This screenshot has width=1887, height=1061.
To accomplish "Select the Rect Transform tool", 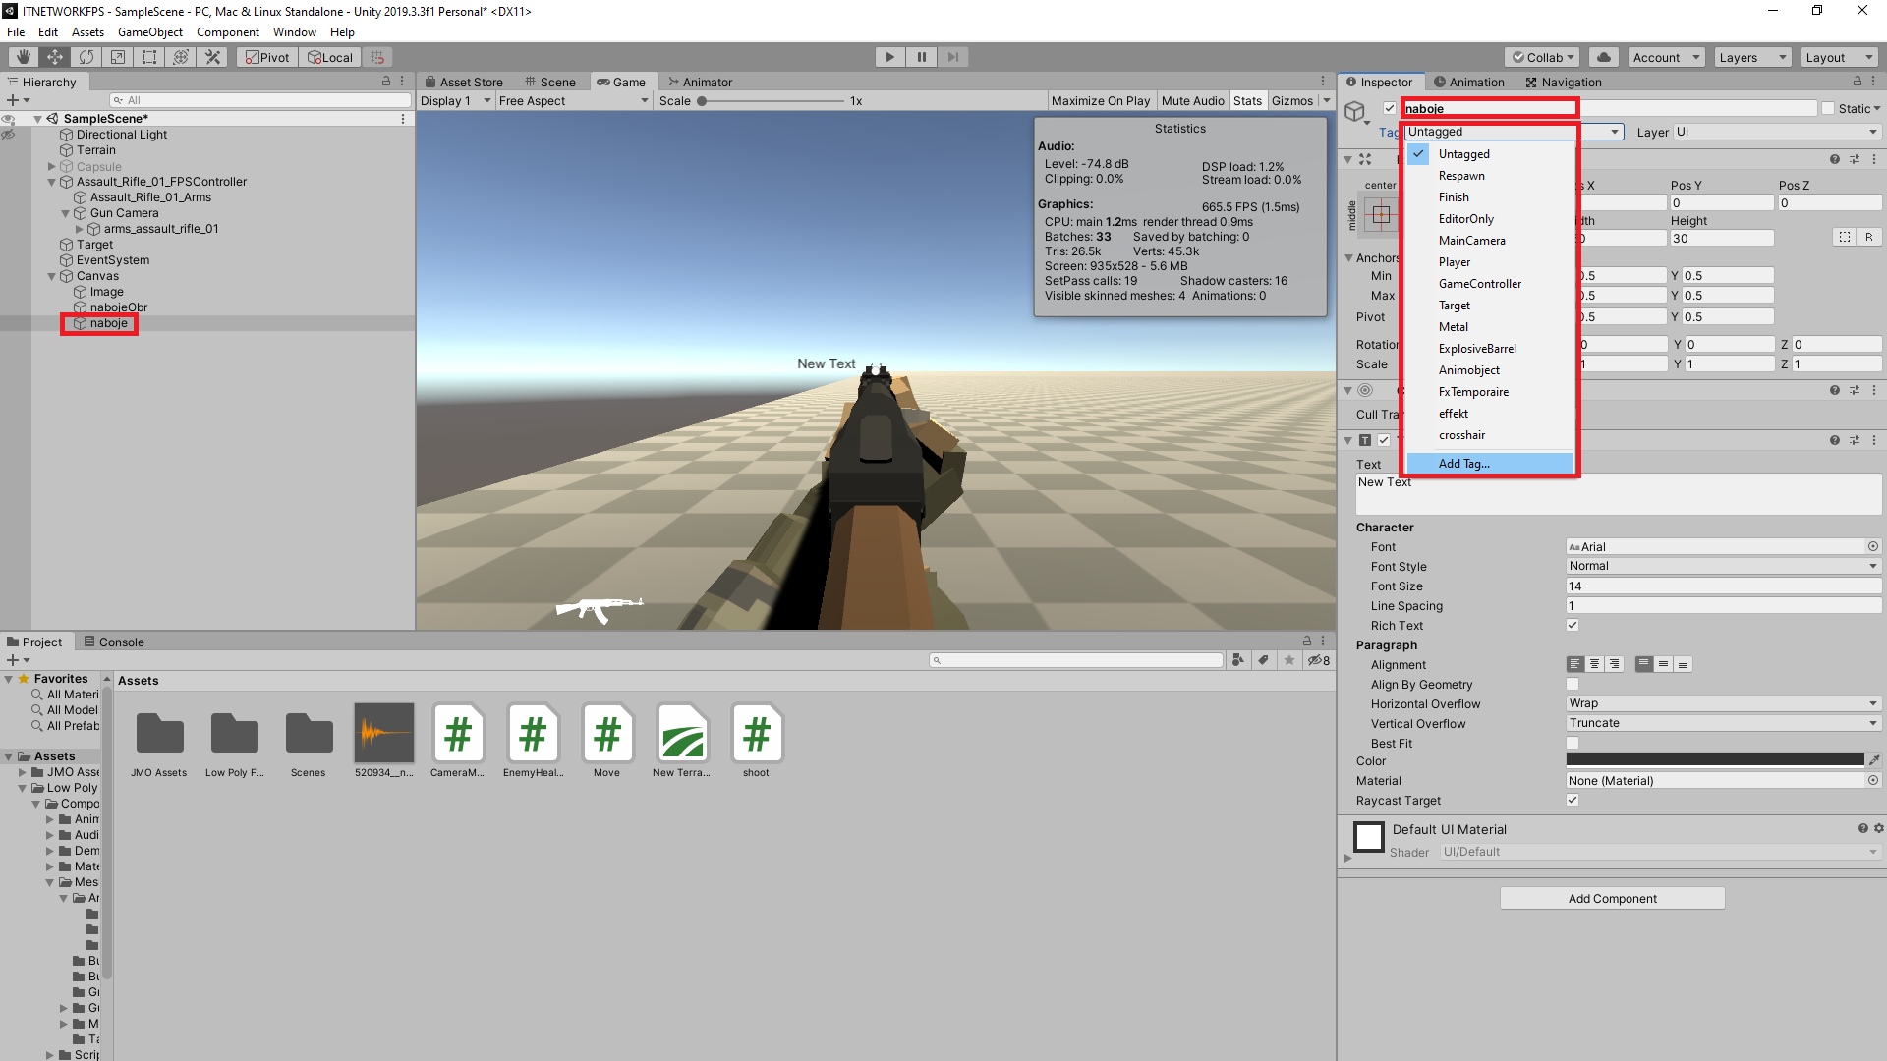I will (148, 57).
